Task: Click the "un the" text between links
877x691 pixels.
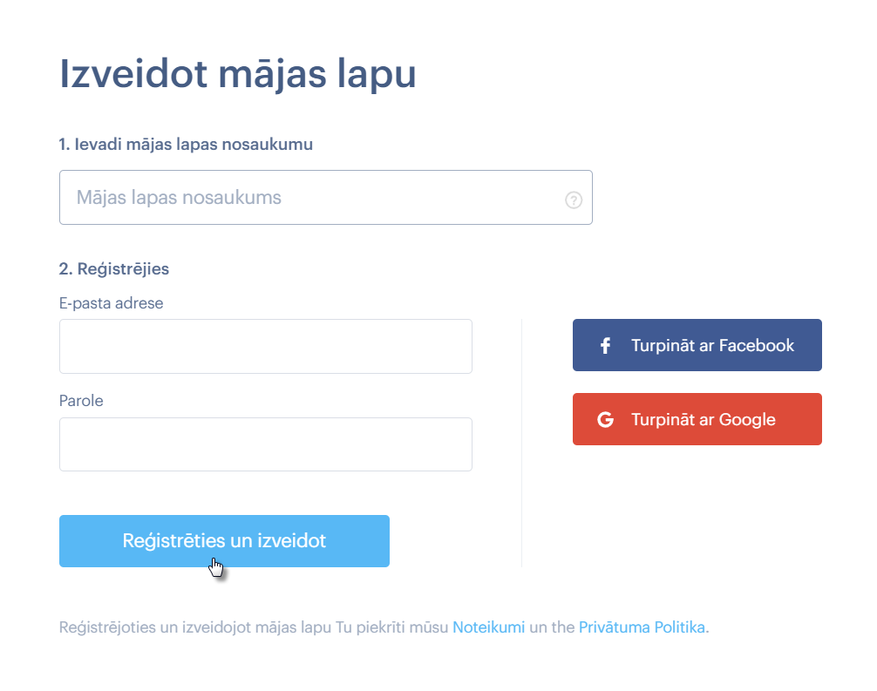Action: [552, 627]
